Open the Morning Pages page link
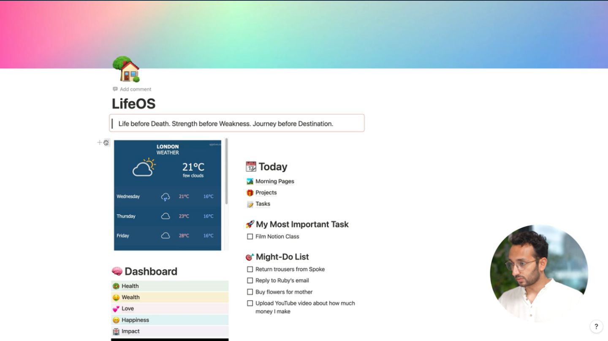Viewport: 608px width, 341px height. [x=274, y=181]
